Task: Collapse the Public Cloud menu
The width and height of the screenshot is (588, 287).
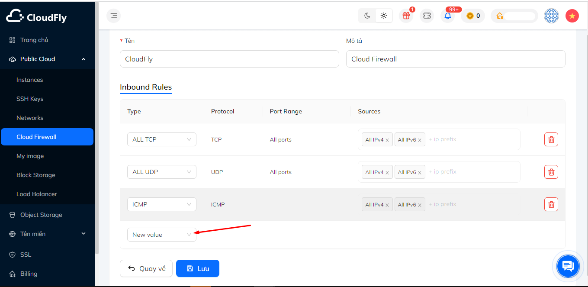Action: (x=48, y=59)
